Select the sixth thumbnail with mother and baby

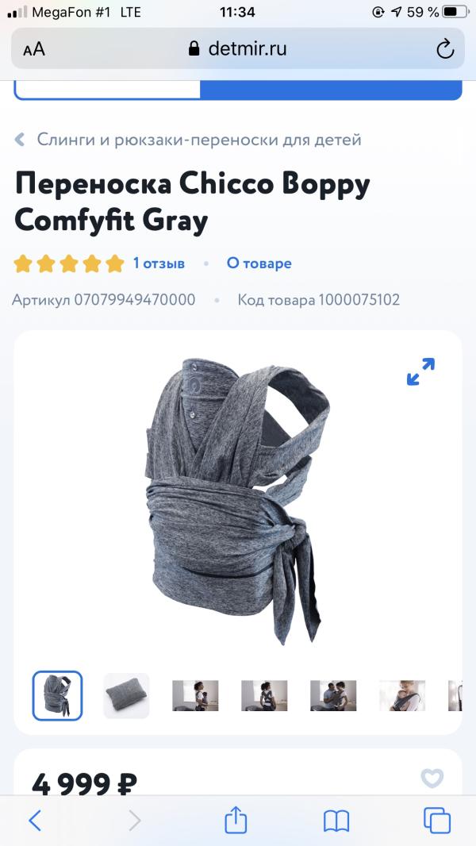402,695
